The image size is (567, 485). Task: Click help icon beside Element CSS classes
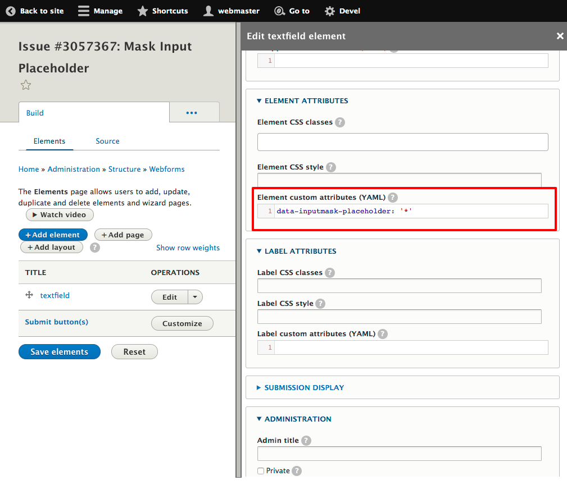click(340, 122)
